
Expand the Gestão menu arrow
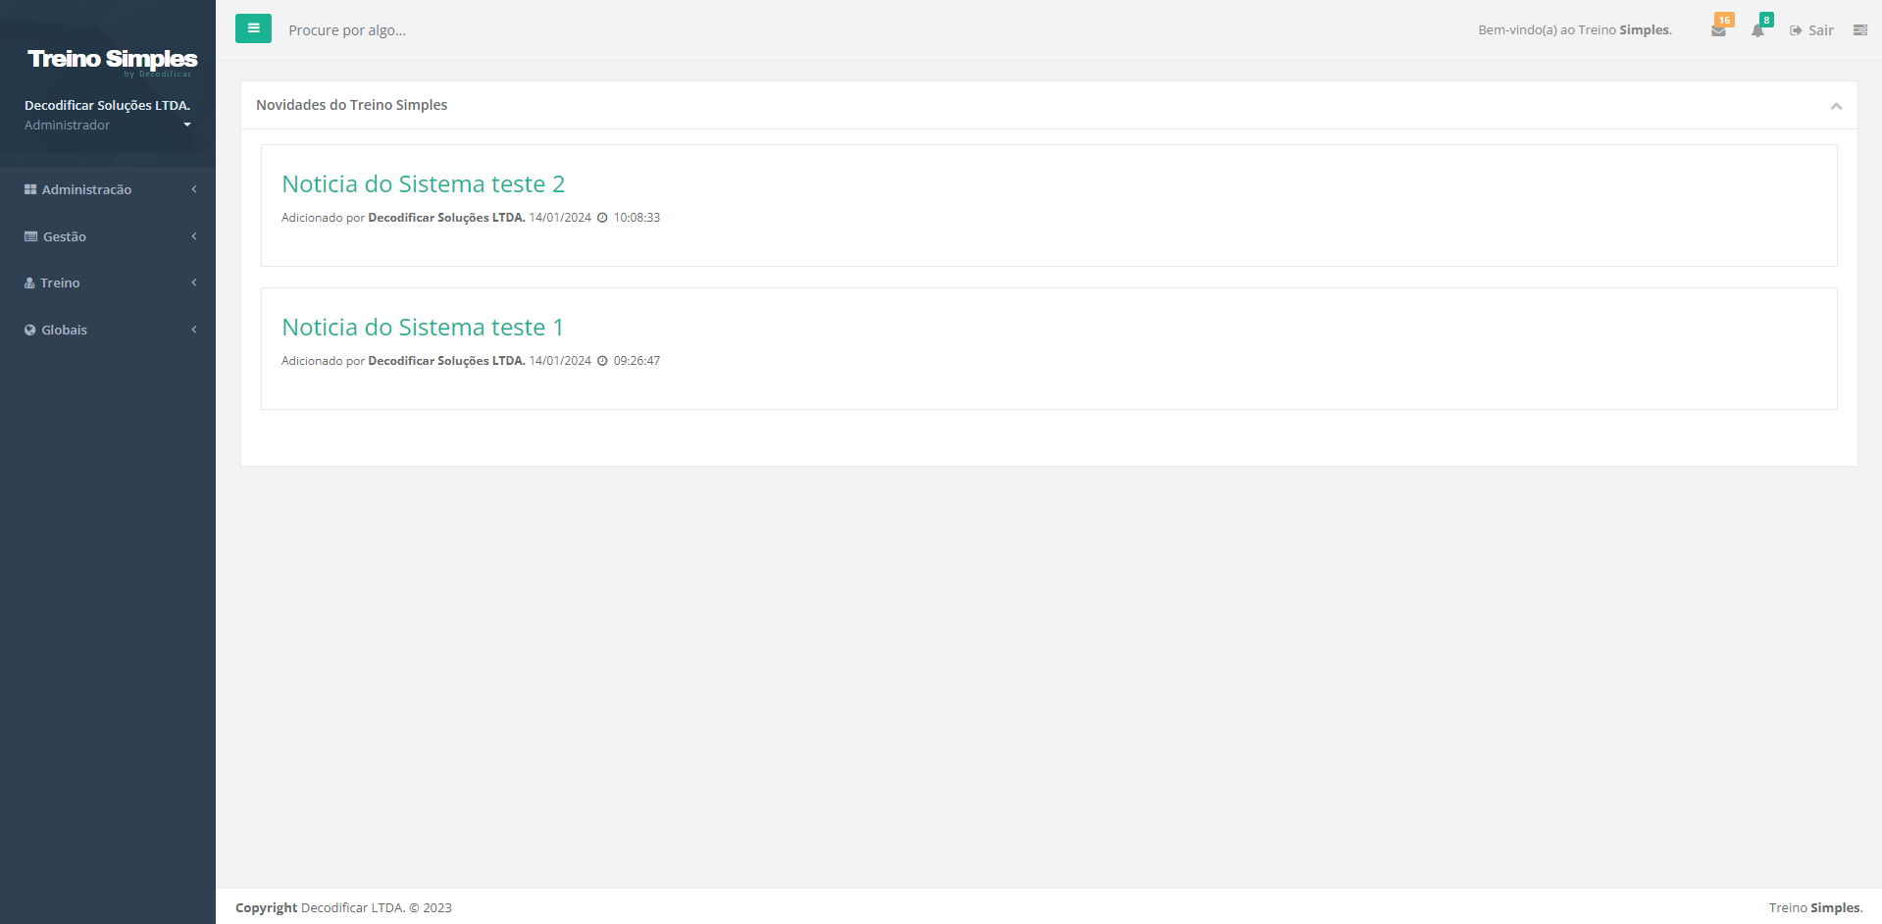pos(194,236)
